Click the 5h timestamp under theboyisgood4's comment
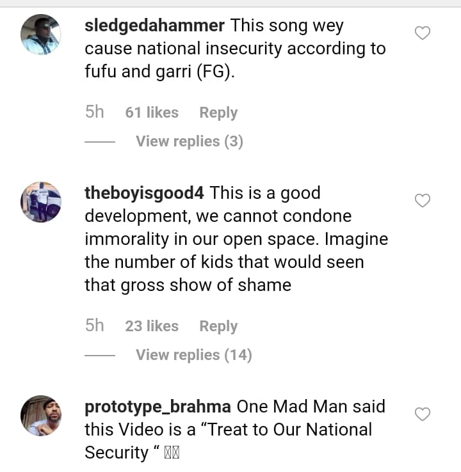 94,326
